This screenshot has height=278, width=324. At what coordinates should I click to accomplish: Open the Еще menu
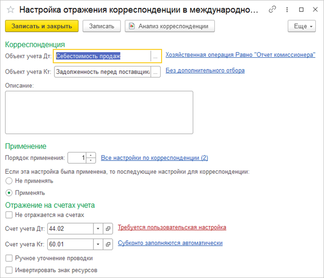pyautogui.click(x=302, y=26)
